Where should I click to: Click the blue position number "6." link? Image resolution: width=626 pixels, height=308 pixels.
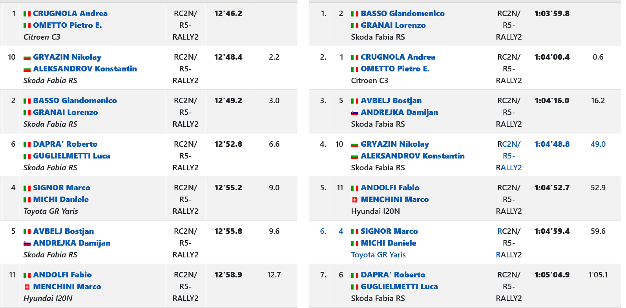point(323,231)
